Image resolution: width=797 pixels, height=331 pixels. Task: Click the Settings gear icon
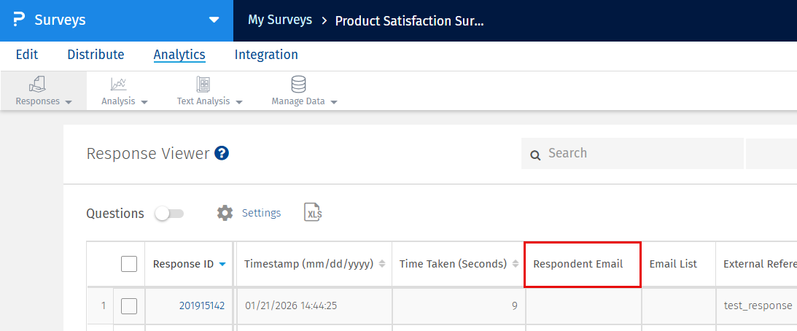tap(225, 213)
